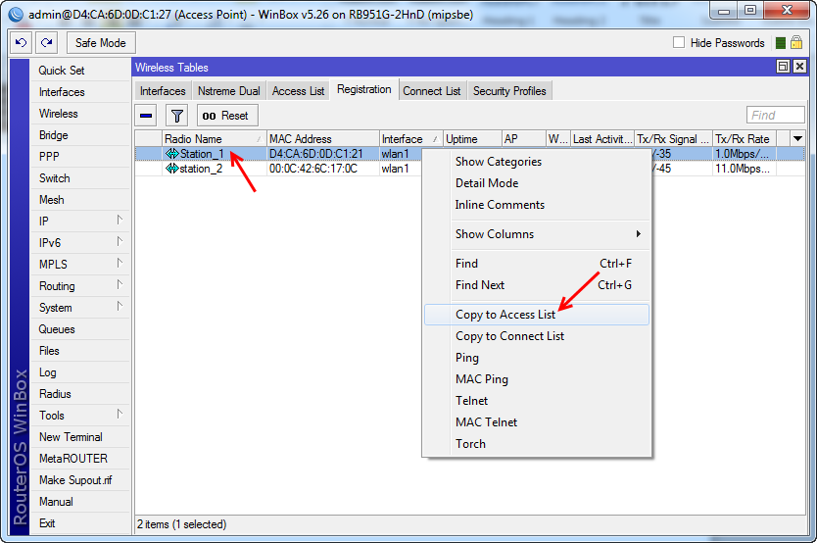Click the green status indicator square
817x543 pixels.
pyautogui.click(x=780, y=43)
